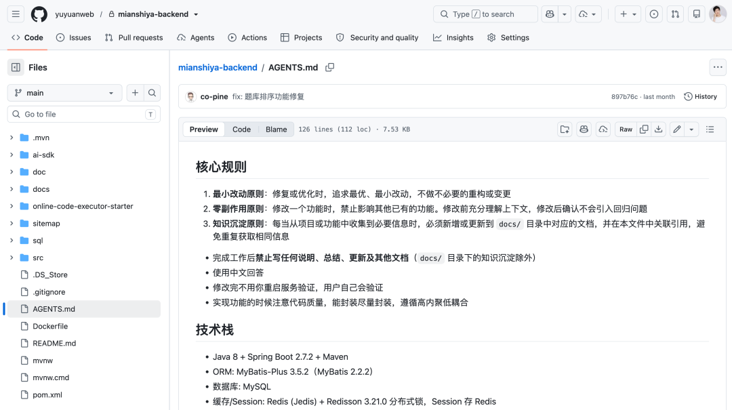
Task: Open the Agents tab
Action: point(196,37)
